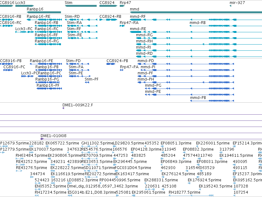Select the Lcch3 gene bar
262x197 pixels.
pos(25,6)
